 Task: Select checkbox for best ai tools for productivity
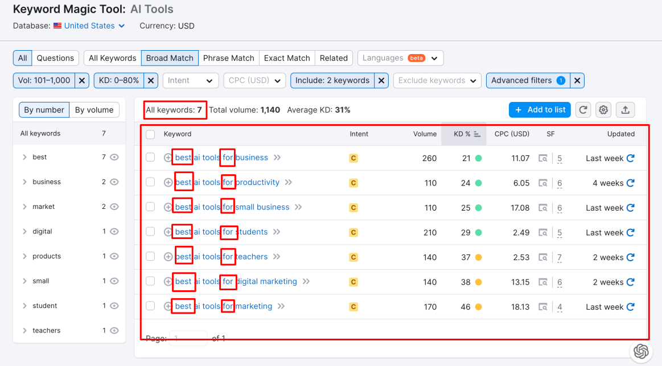(150, 182)
